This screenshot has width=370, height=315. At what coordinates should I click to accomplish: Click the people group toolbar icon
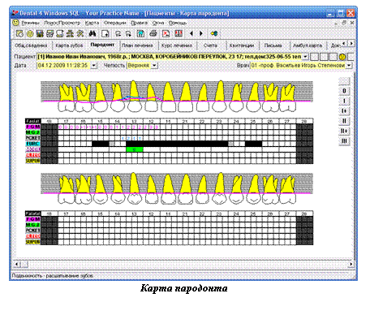(70, 33)
